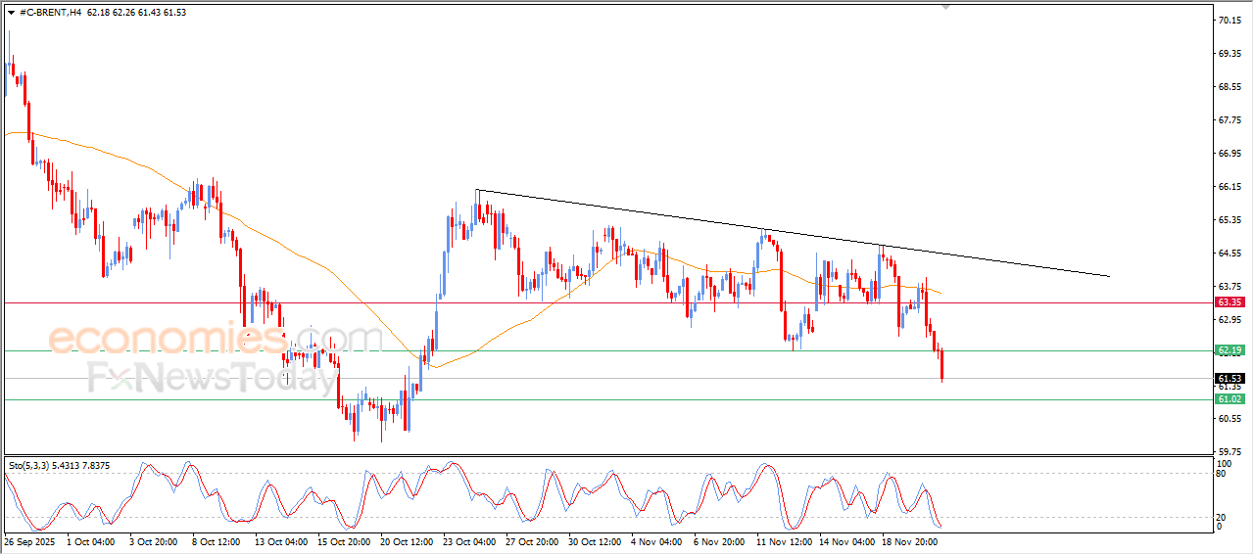Click the FxNewsToday watermark logo

pos(210,377)
